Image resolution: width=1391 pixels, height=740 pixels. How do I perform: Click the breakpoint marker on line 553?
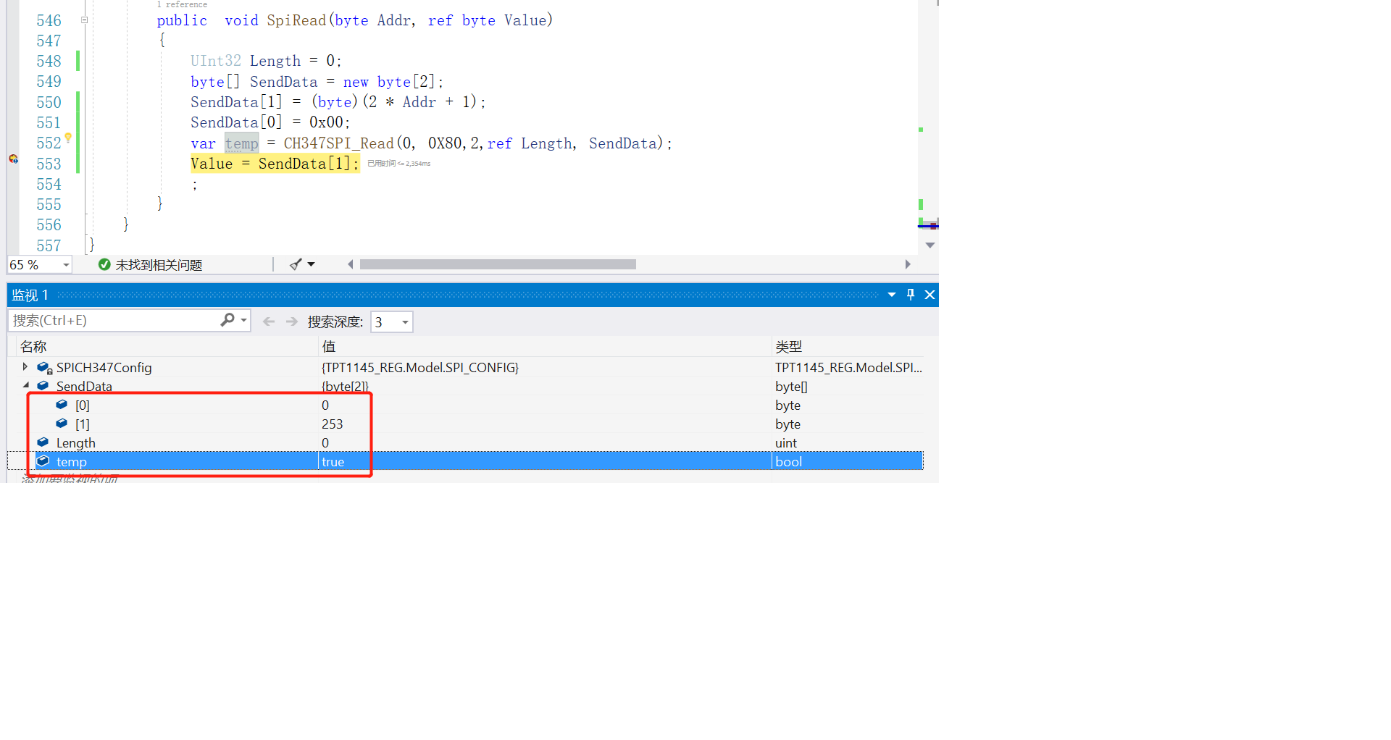13,159
